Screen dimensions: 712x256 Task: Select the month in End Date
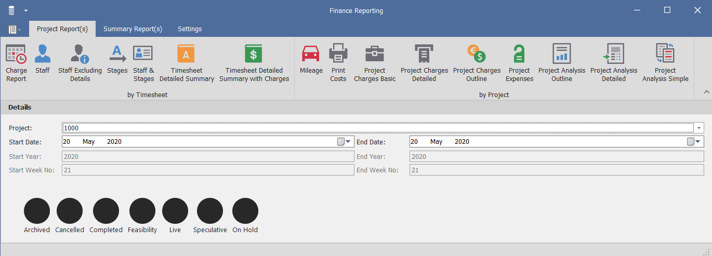436,141
